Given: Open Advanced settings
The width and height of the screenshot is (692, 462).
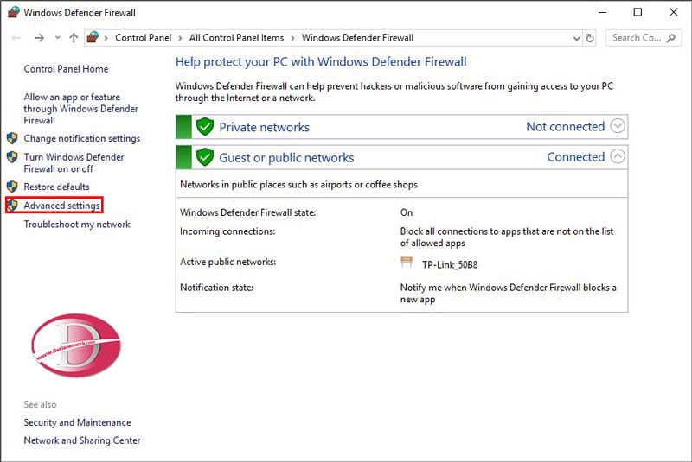Looking at the screenshot, I should point(61,206).
